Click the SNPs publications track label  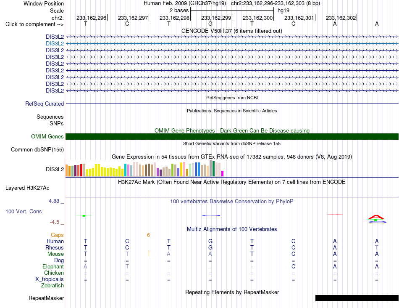click(57, 123)
